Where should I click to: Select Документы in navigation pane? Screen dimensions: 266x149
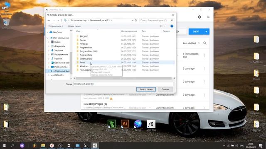(59, 46)
